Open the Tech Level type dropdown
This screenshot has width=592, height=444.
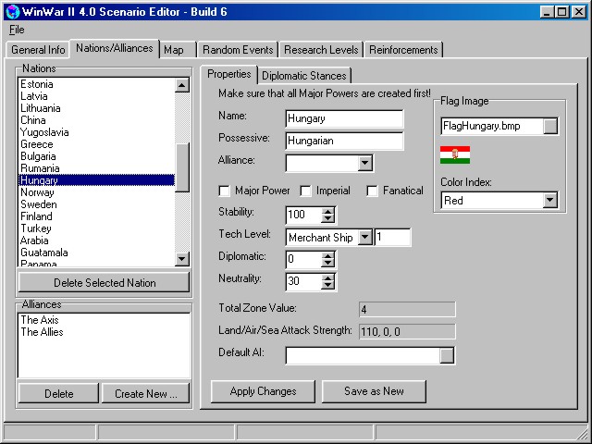[x=364, y=237]
